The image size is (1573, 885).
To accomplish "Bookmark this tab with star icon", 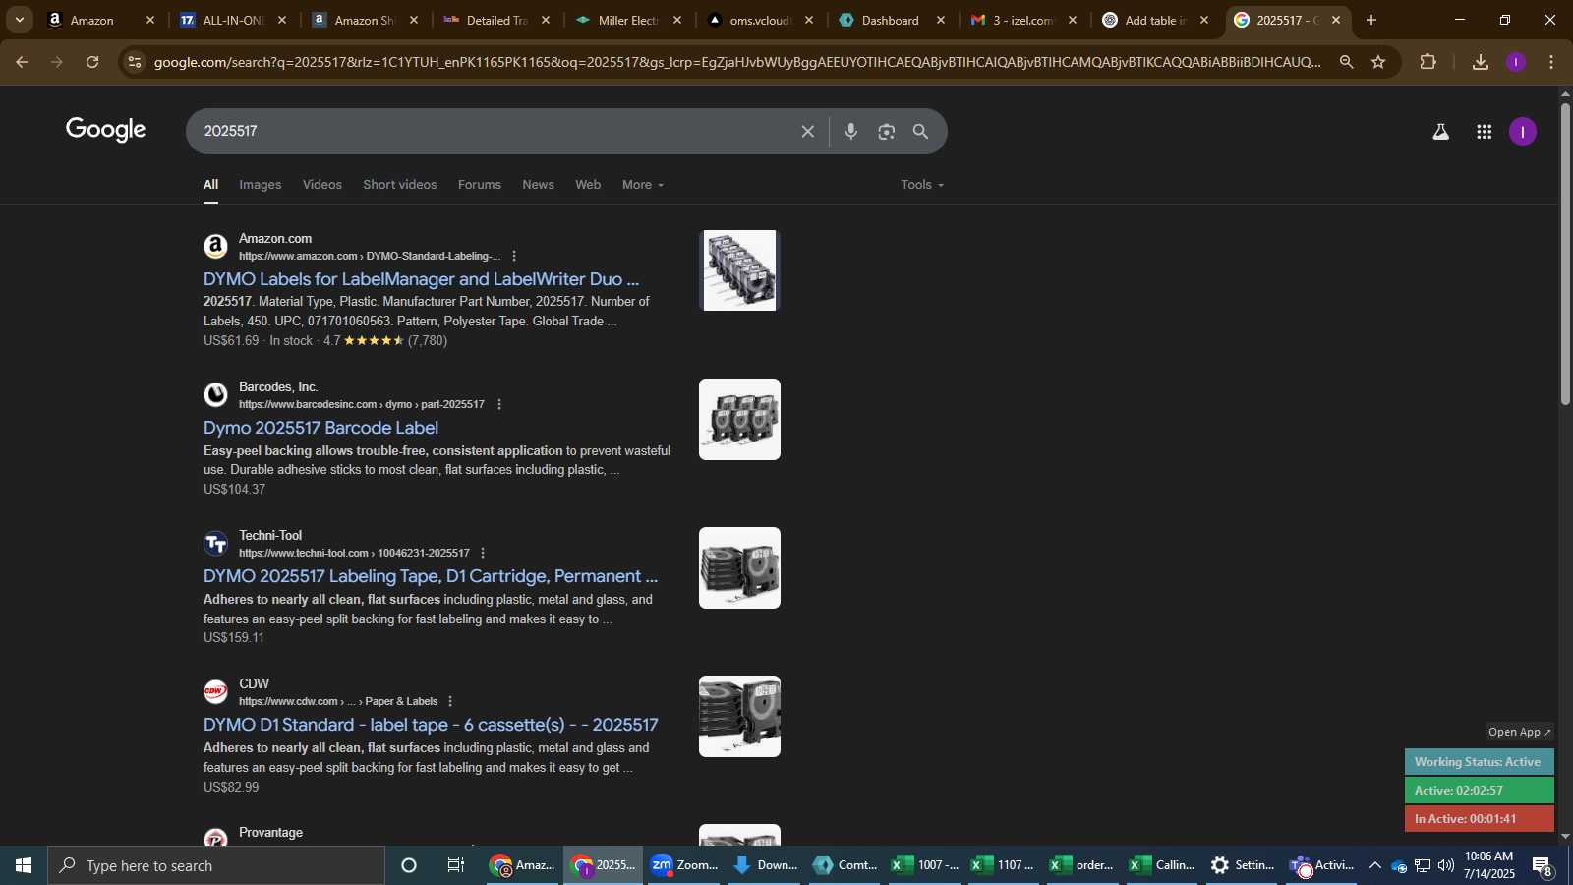I will (x=1378, y=62).
